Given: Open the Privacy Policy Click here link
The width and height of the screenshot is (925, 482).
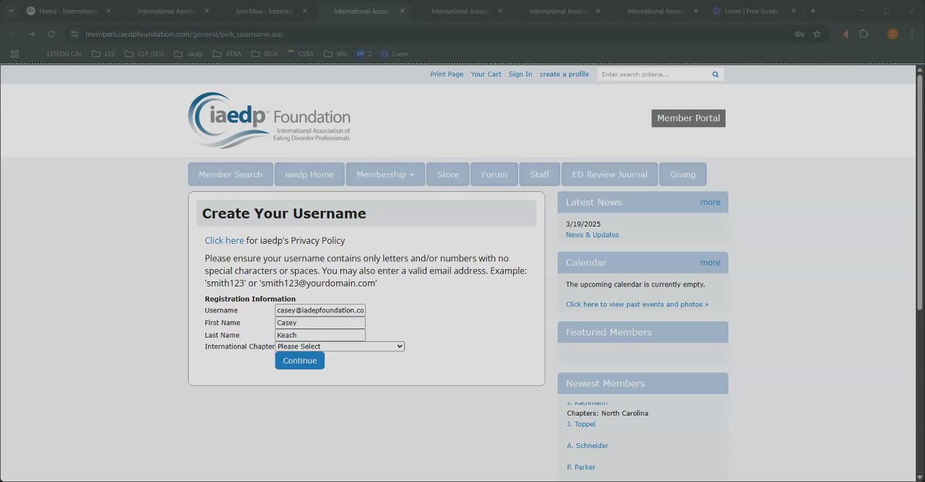Looking at the screenshot, I should 224,241.
